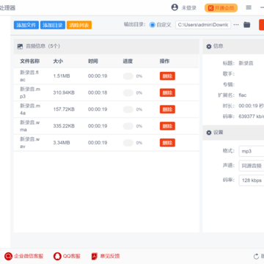
Task: Click 未登录 login text
Action: coord(188,8)
